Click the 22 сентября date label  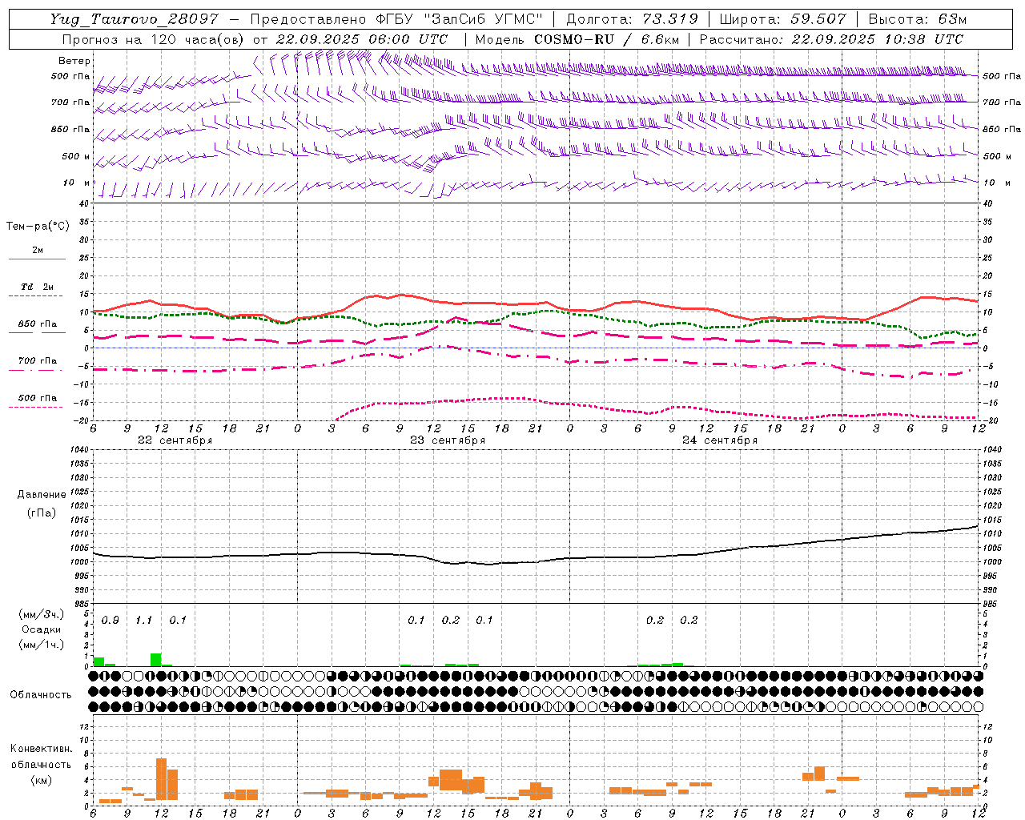point(175,440)
